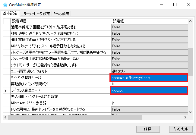Click the CastMaker app icon in title bar
This screenshot has height=135, width=196.
pyautogui.click(x=5, y=5)
